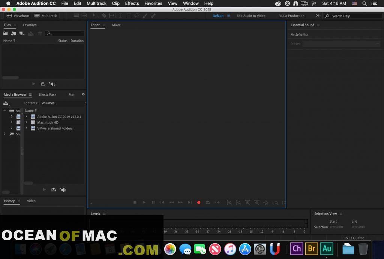Screen dimensions: 384x259
Task: Select the Lasso Selection tool in toolbar
Action: tap(137, 16)
